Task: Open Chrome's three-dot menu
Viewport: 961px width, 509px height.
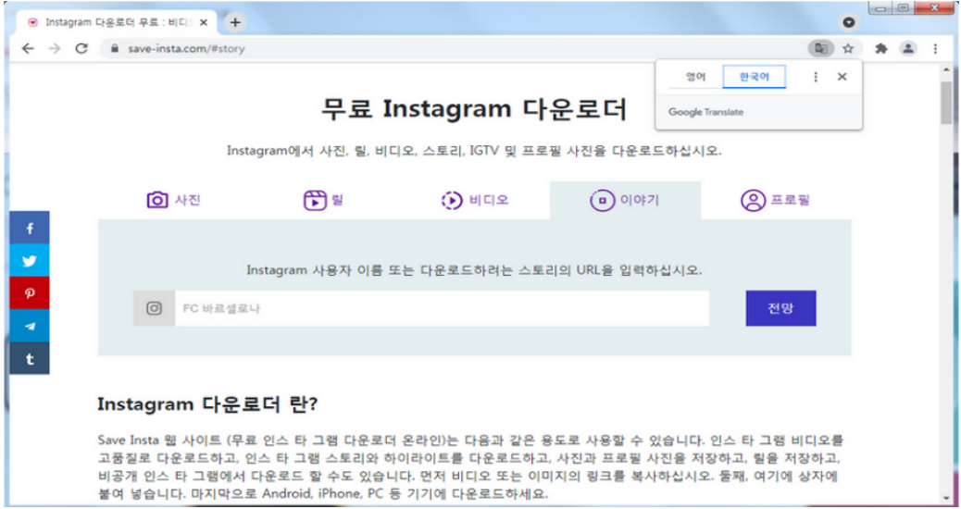Action: coord(935,48)
